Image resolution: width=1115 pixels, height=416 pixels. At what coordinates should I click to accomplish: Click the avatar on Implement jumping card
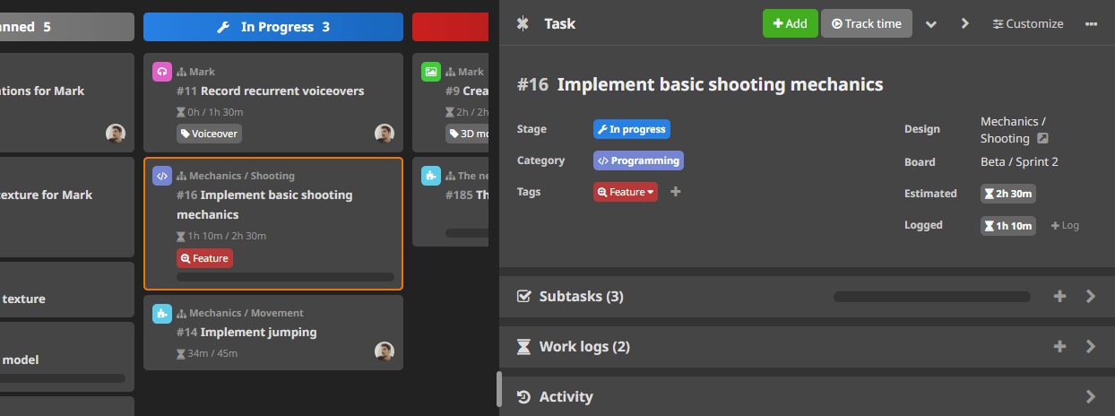pyautogui.click(x=385, y=351)
